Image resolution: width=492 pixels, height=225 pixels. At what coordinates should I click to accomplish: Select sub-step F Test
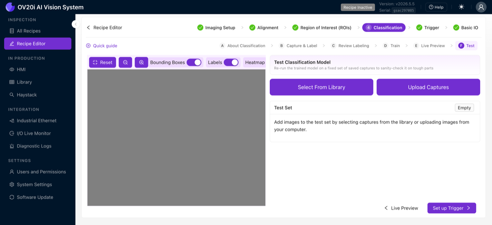pyautogui.click(x=466, y=46)
